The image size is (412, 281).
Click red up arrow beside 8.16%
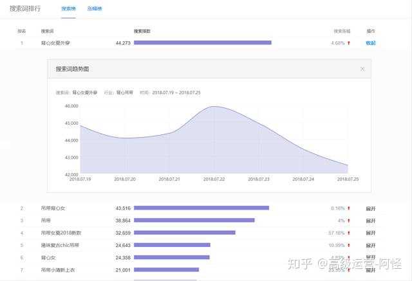[x=349, y=208]
